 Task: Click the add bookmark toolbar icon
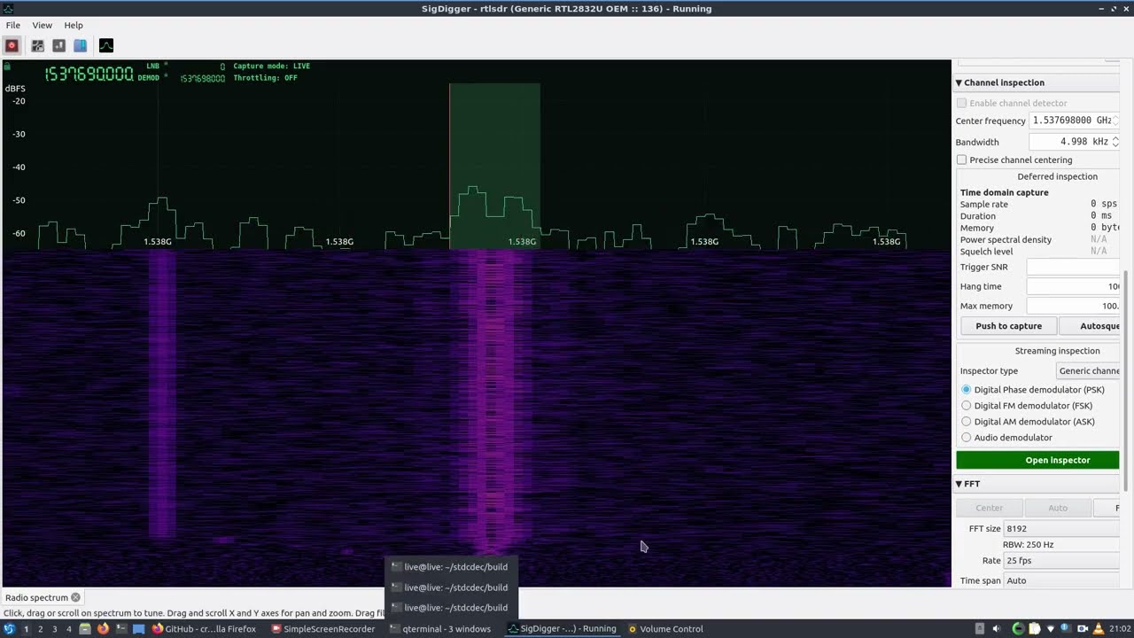(58, 45)
